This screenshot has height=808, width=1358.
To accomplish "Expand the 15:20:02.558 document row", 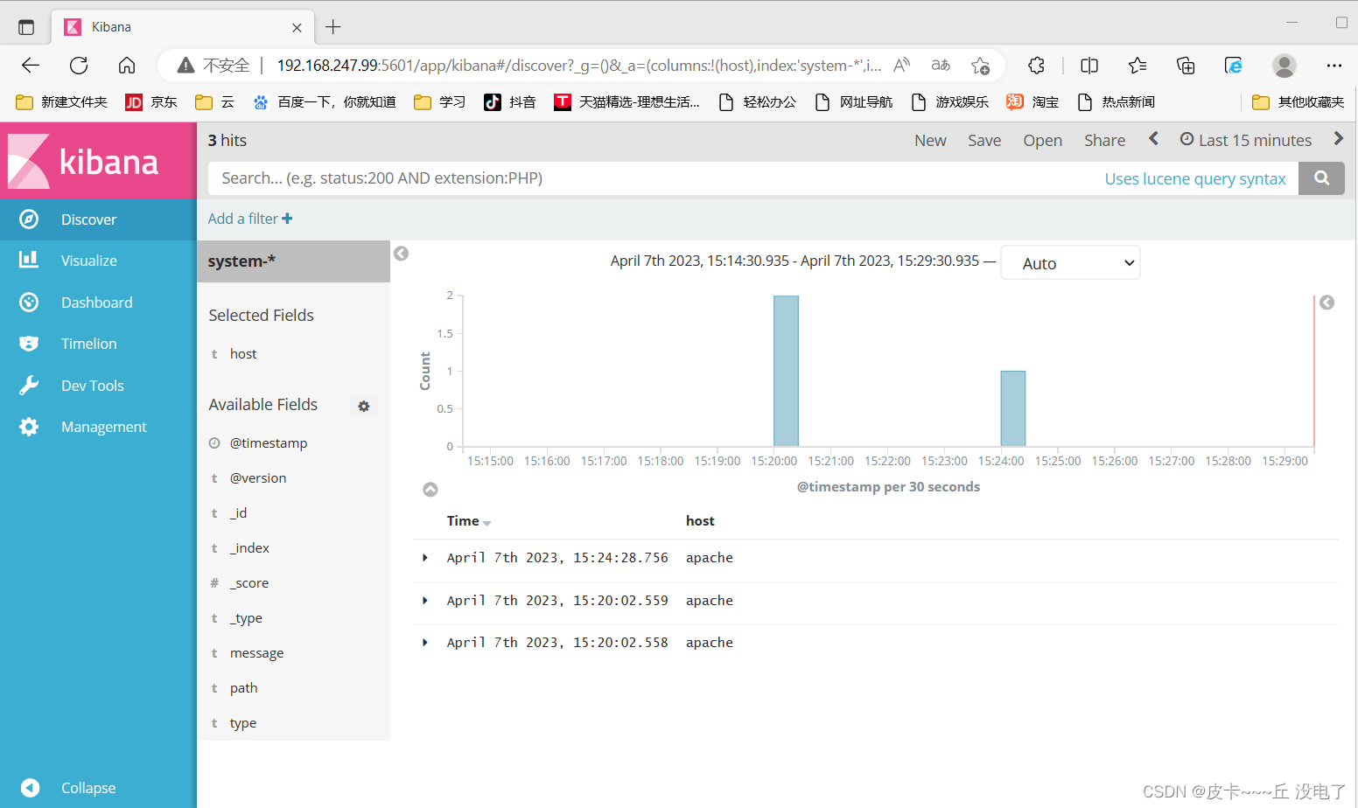I will 425,643.
